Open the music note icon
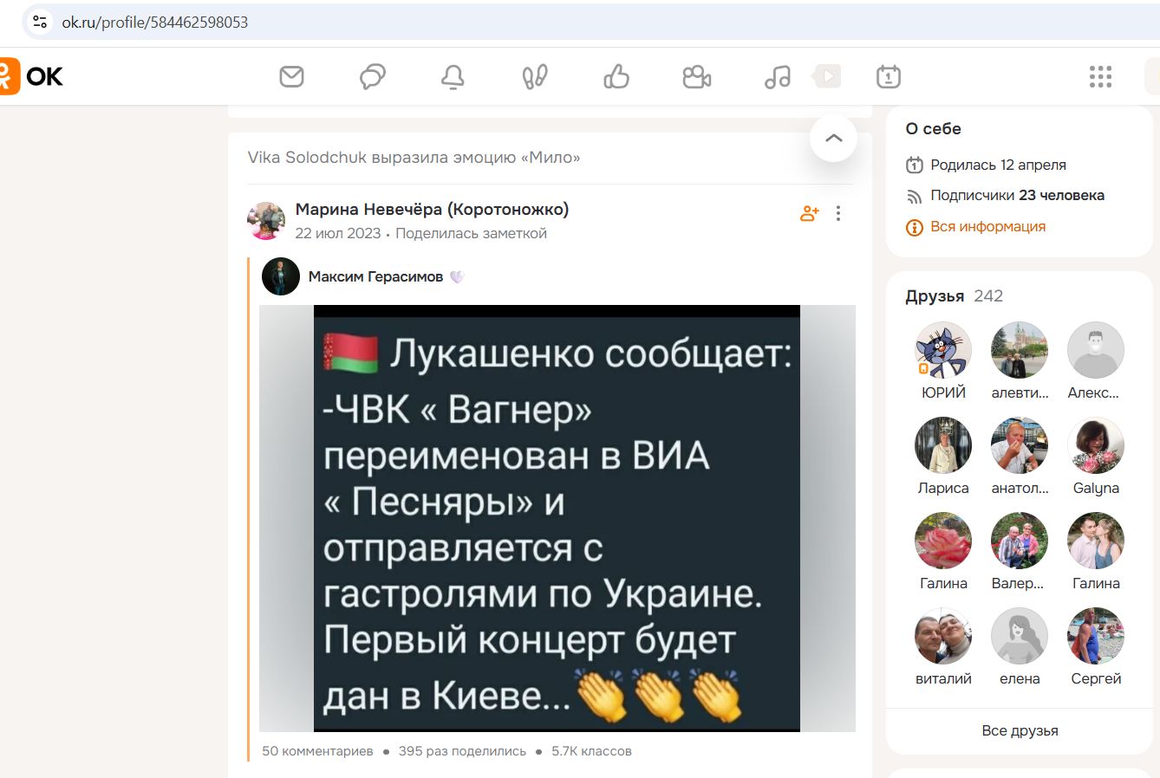The image size is (1160, 778). pyautogui.click(x=778, y=77)
